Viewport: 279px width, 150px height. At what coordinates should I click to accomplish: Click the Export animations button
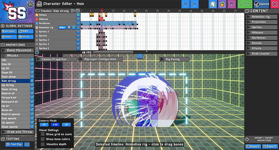pyautogui.click(x=270, y=147)
